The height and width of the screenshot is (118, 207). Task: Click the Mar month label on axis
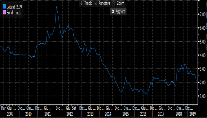pyautogui.click(x=4, y=108)
